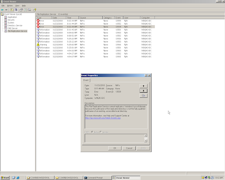This screenshot has width=225, height=180.
Task: Sort by the Category column header
Action: tap(109, 18)
